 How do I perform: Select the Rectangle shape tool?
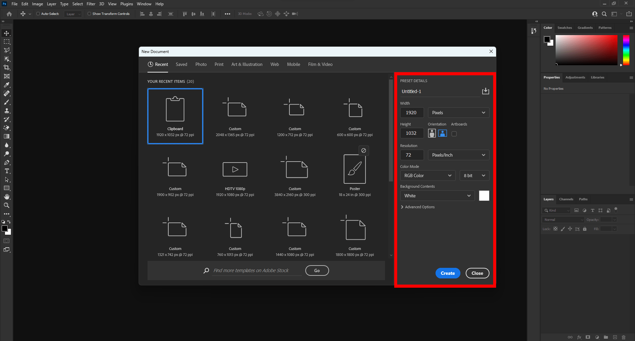coord(7,188)
